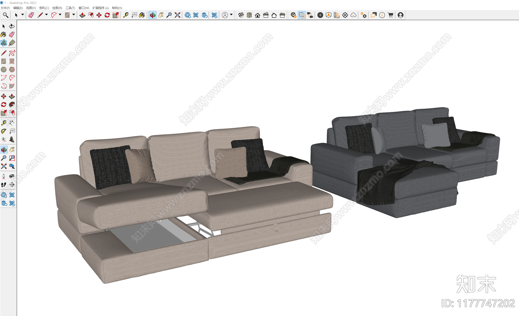Image resolution: width=519 pixels, height=316 pixels.
Task: Select the Make Component tool
Action: (x=4, y=43)
